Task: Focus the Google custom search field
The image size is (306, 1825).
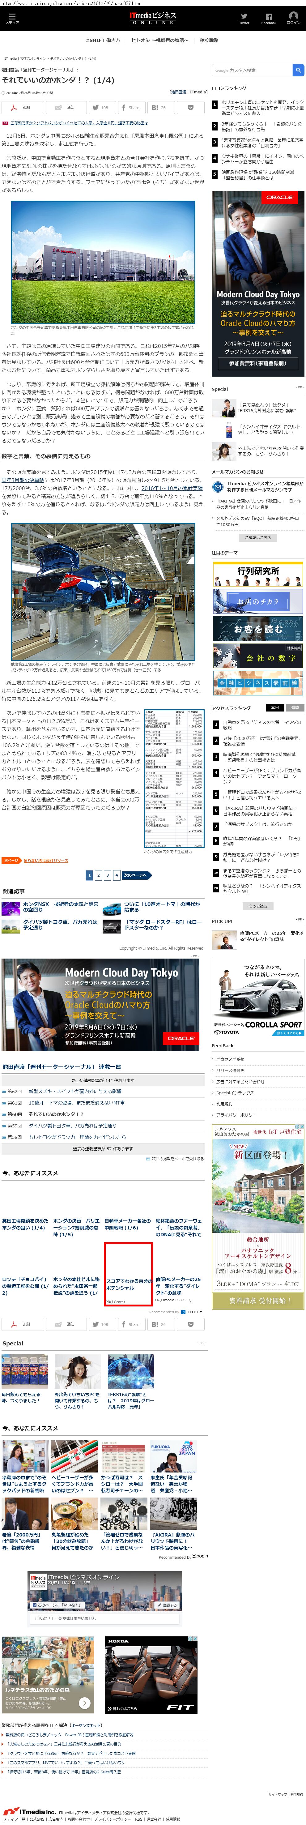Action: click(x=252, y=70)
